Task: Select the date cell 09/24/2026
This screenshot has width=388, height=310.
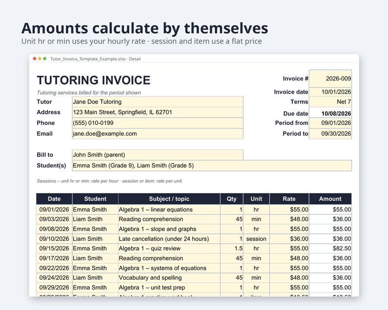Action: pos(54,278)
